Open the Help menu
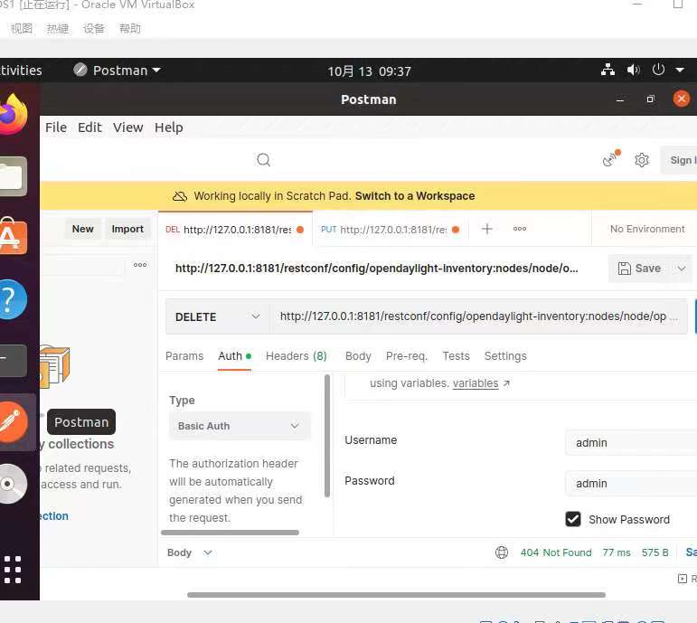 point(169,127)
